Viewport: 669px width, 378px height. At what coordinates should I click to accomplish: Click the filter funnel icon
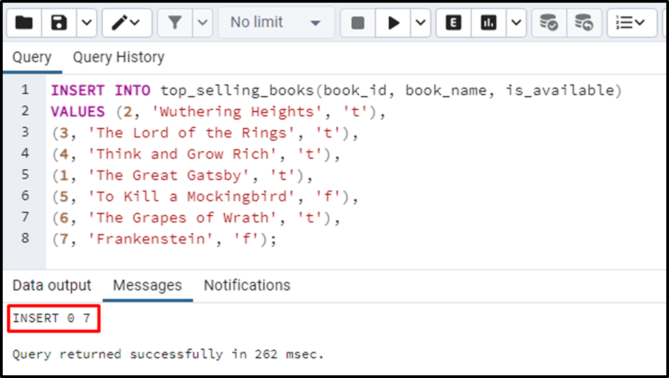coord(175,22)
